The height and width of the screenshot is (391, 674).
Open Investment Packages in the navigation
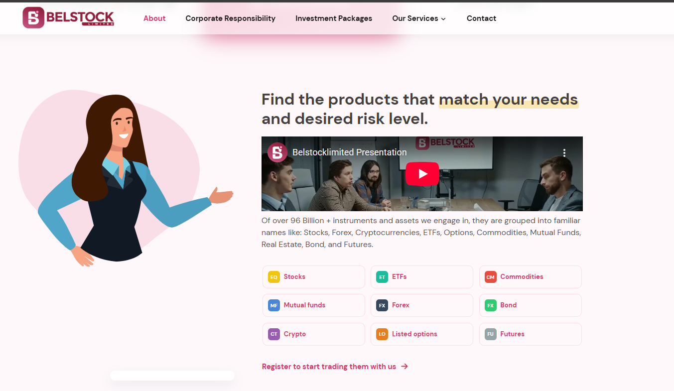point(334,18)
